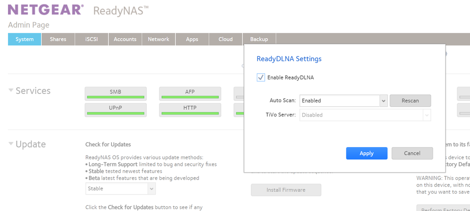470x211 pixels.
Task: Collapse the Update section triangle
Action: (x=11, y=144)
